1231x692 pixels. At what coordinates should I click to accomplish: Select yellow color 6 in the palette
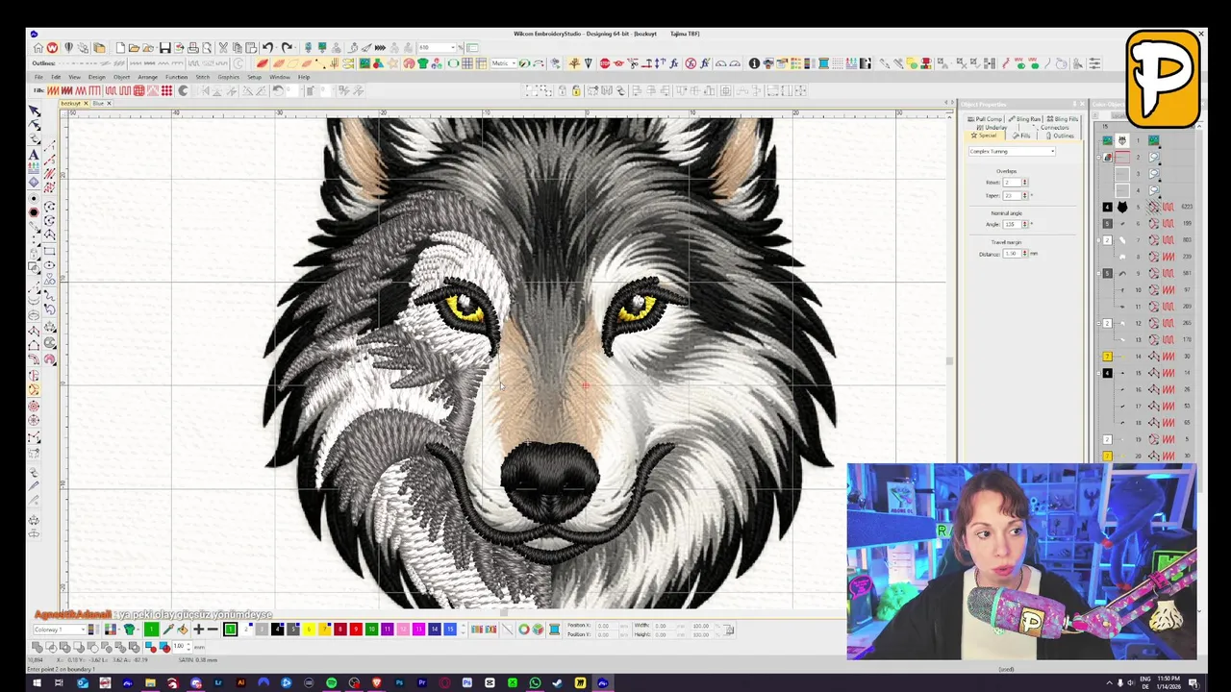coord(308,630)
